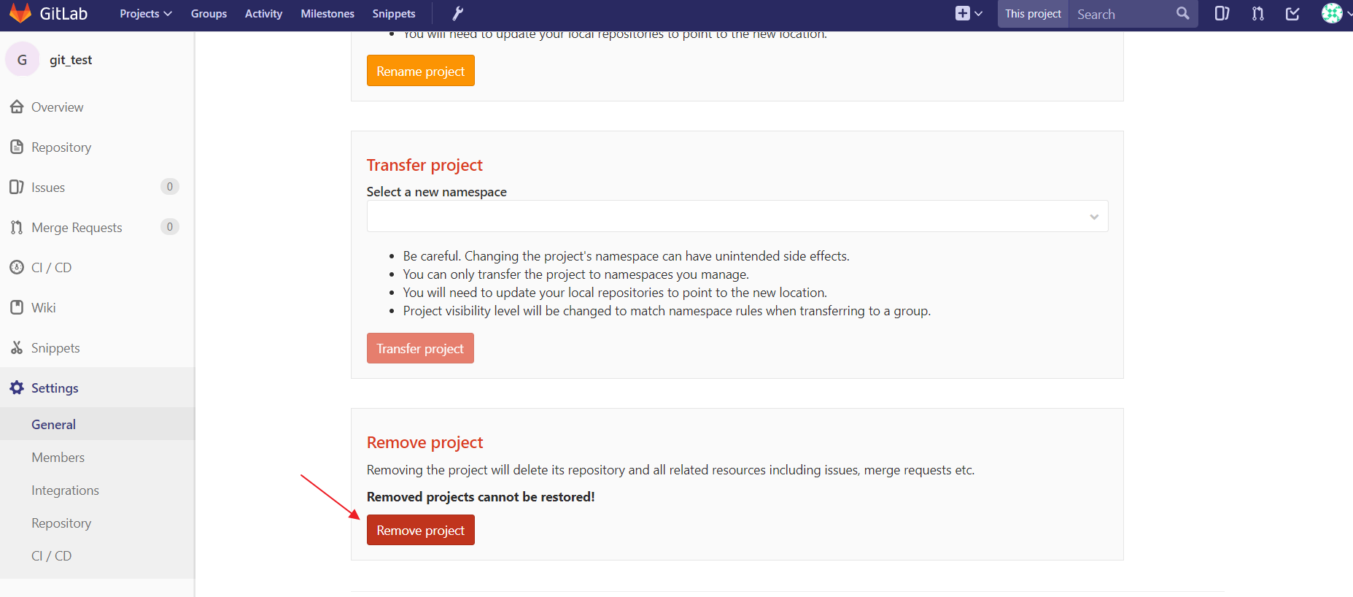Image resolution: width=1353 pixels, height=597 pixels.
Task: Expand the Select a new namespace dropdown
Action: point(737,217)
